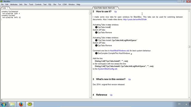The width and height of the screenshot is (191, 107).
Task: Open the SQL menu
Action: tap(50, 4)
